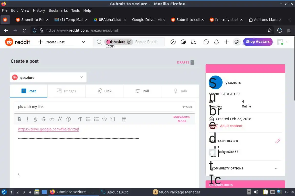The height and width of the screenshot is (196, 295).
Task: Open the Bookmarks menu
Action: pos(58,10)
